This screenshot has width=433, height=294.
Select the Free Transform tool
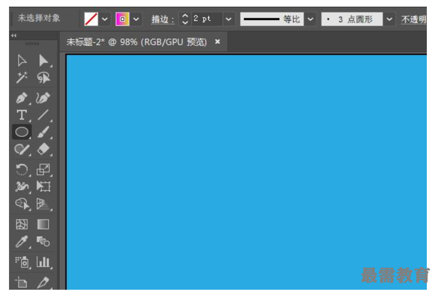tap(43, 186)
